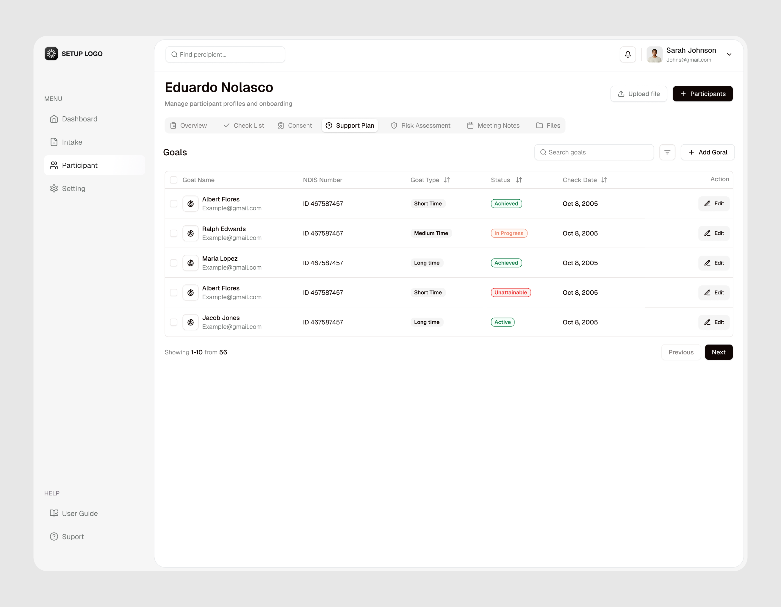Click the Upload file button
781x607 pixels.
[x=639, y=94]
